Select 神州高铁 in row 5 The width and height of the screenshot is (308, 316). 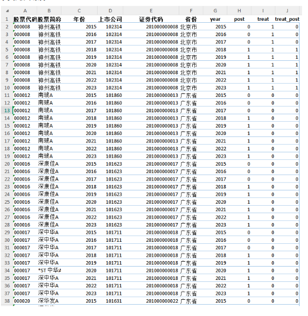pos(49,49)
